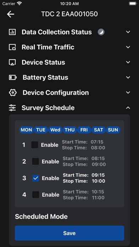Uncheck the schedule slot 3 checkbox
Screen dimensions: 139x247
35,178
